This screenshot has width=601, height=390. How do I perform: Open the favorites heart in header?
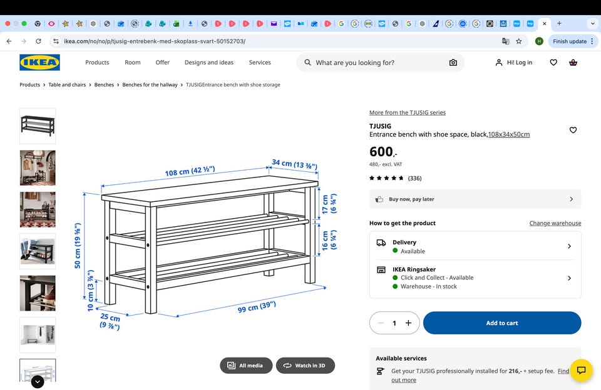click(553, 62)
